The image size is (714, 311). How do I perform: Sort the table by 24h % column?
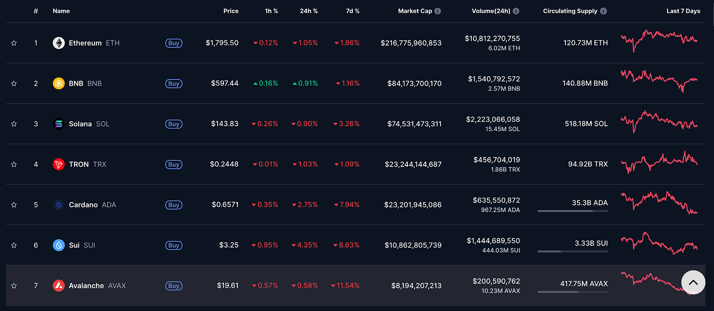[x=309, y=11]
